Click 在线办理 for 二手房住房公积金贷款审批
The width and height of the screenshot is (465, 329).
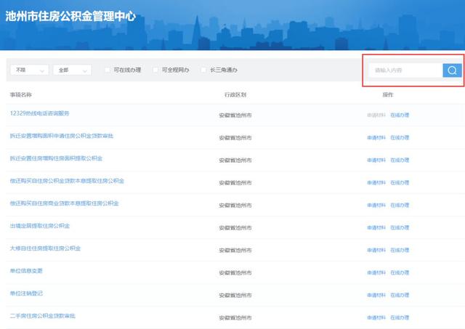coord(400,317)
